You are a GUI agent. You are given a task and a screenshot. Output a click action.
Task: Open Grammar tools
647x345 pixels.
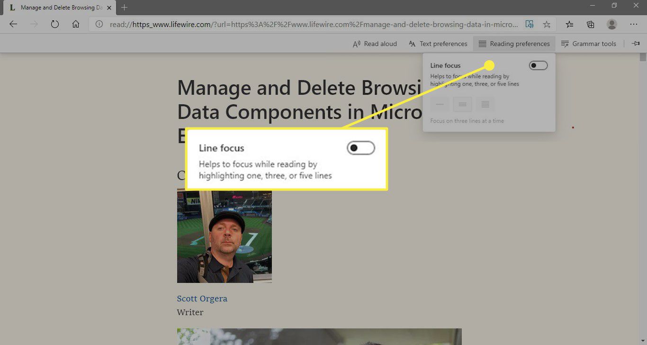589,44
